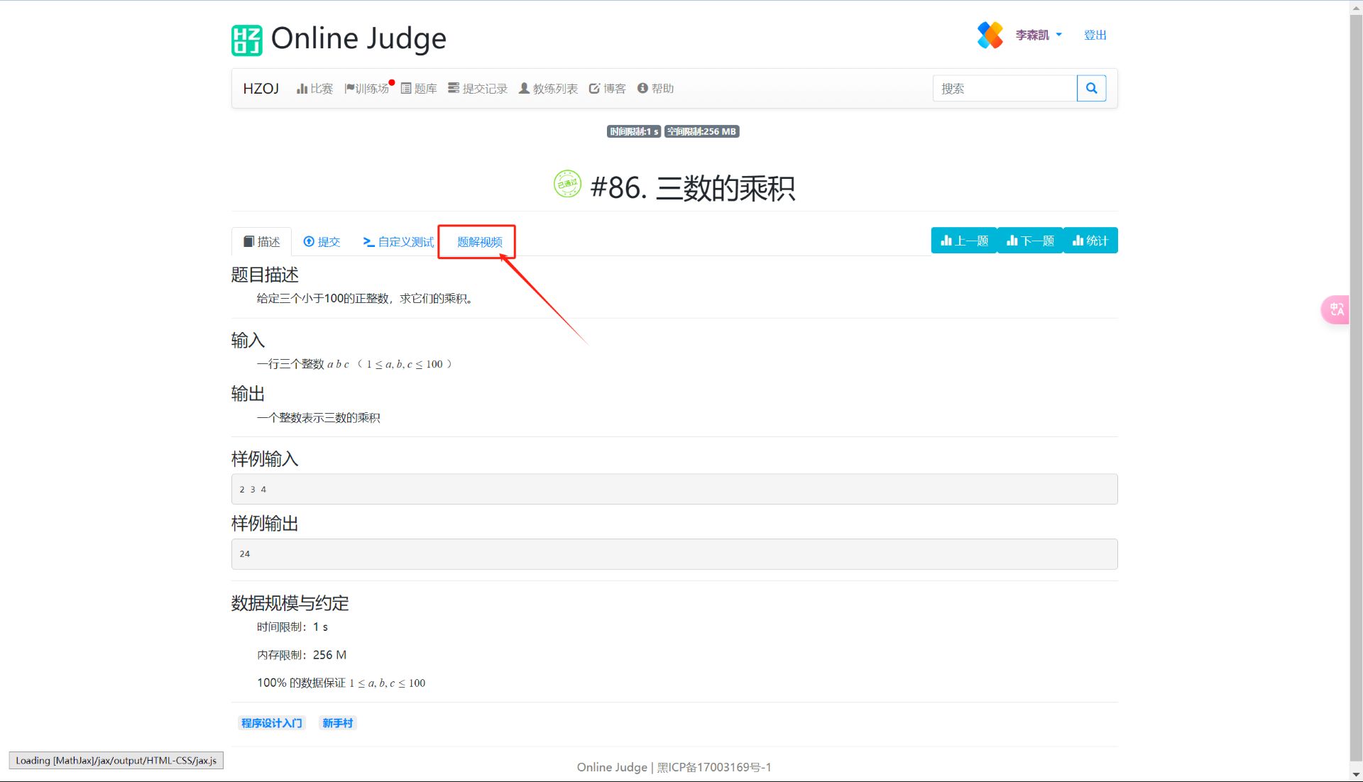Go to next problem 下一题
This screenshot has width=1363, height=782.
pos(1030,241)
